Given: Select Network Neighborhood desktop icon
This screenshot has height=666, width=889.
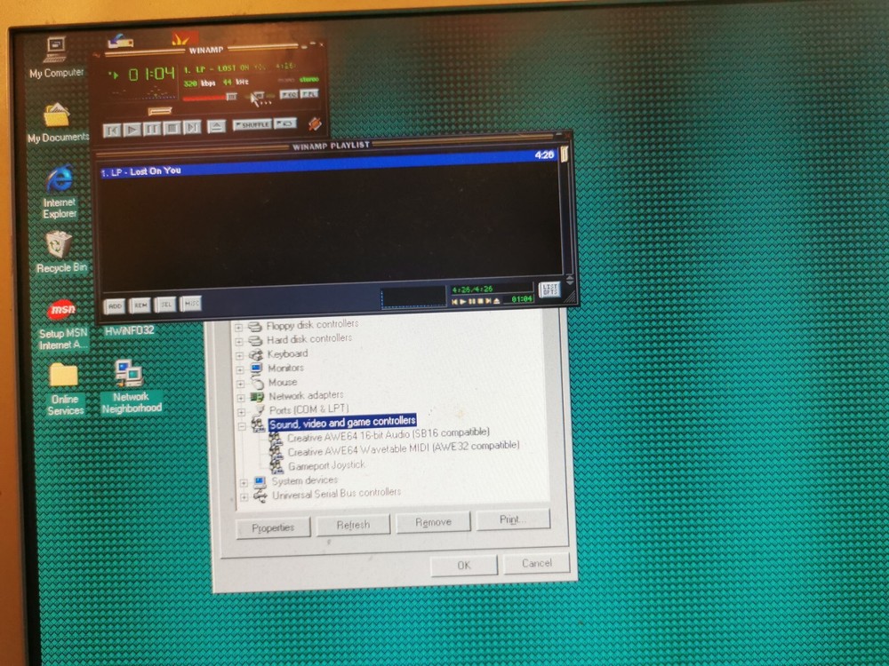Looking at the screenshot, I should [x=131, y=386].
